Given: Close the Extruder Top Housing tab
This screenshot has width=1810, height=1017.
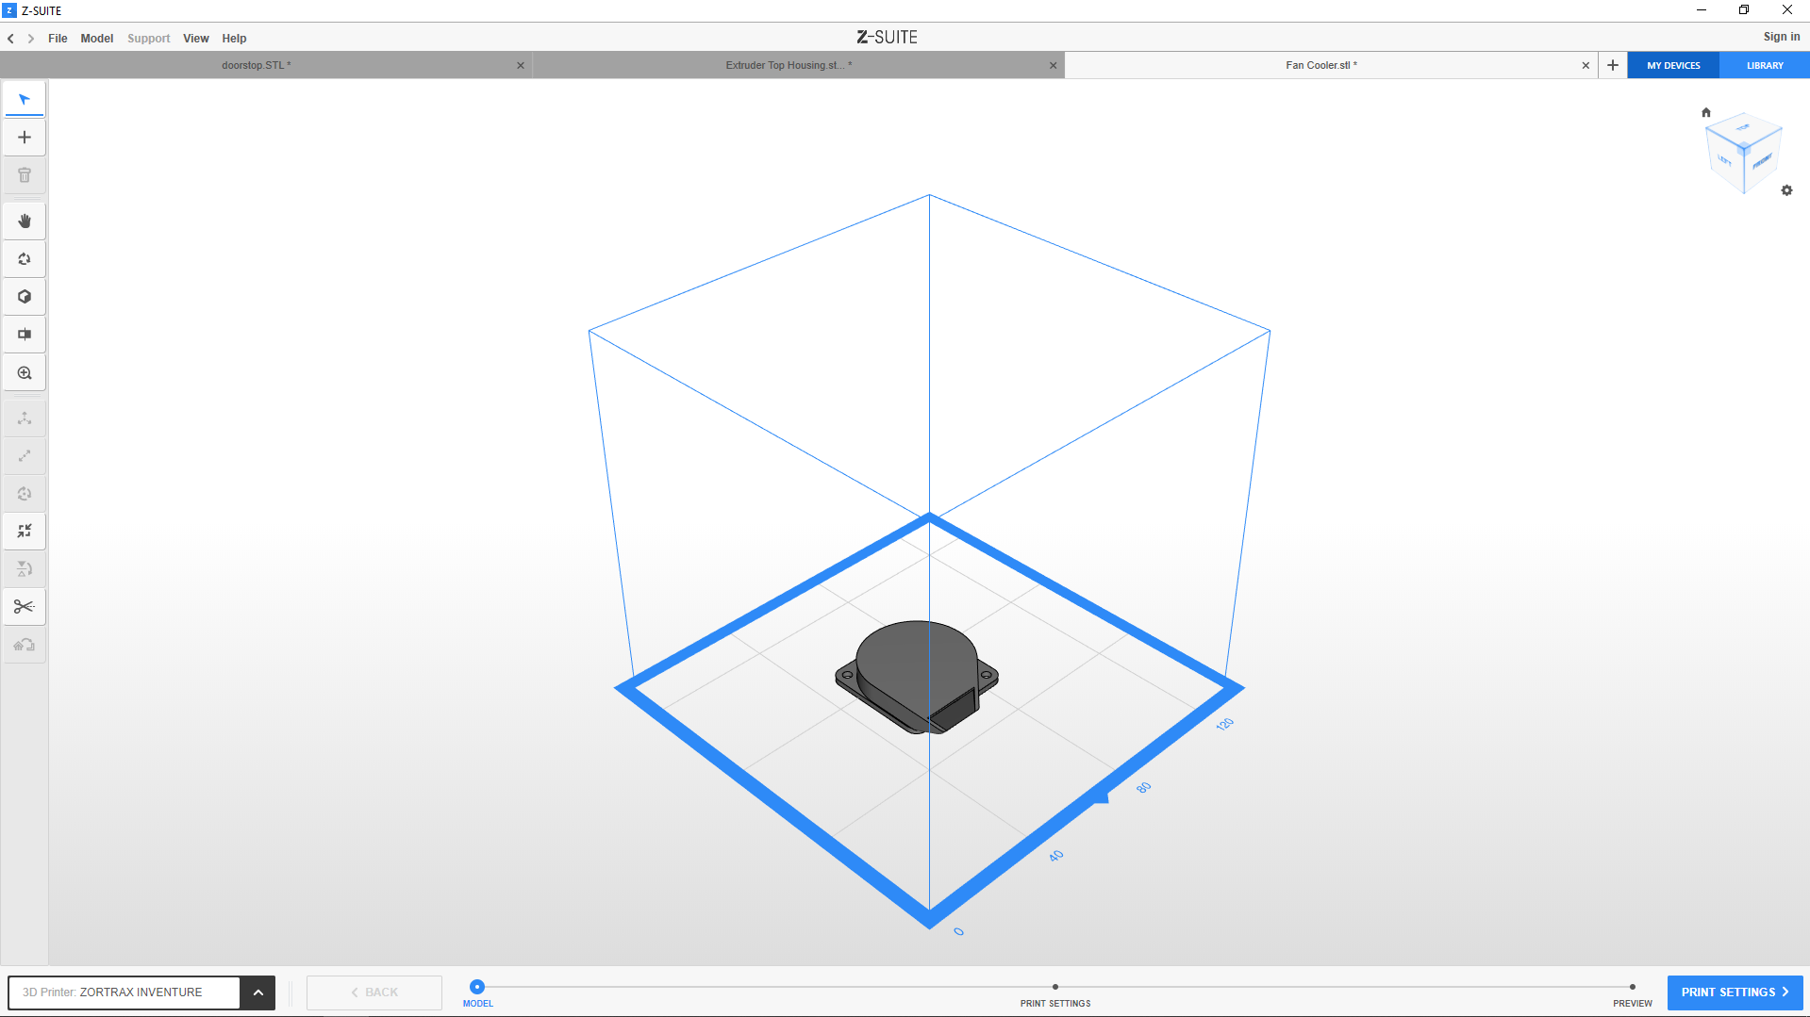Looking at the screenshot, I should [1053, 65].
